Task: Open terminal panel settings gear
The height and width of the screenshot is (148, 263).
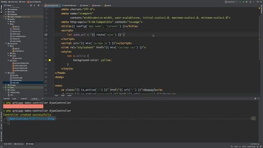Action: click(255, 99)
